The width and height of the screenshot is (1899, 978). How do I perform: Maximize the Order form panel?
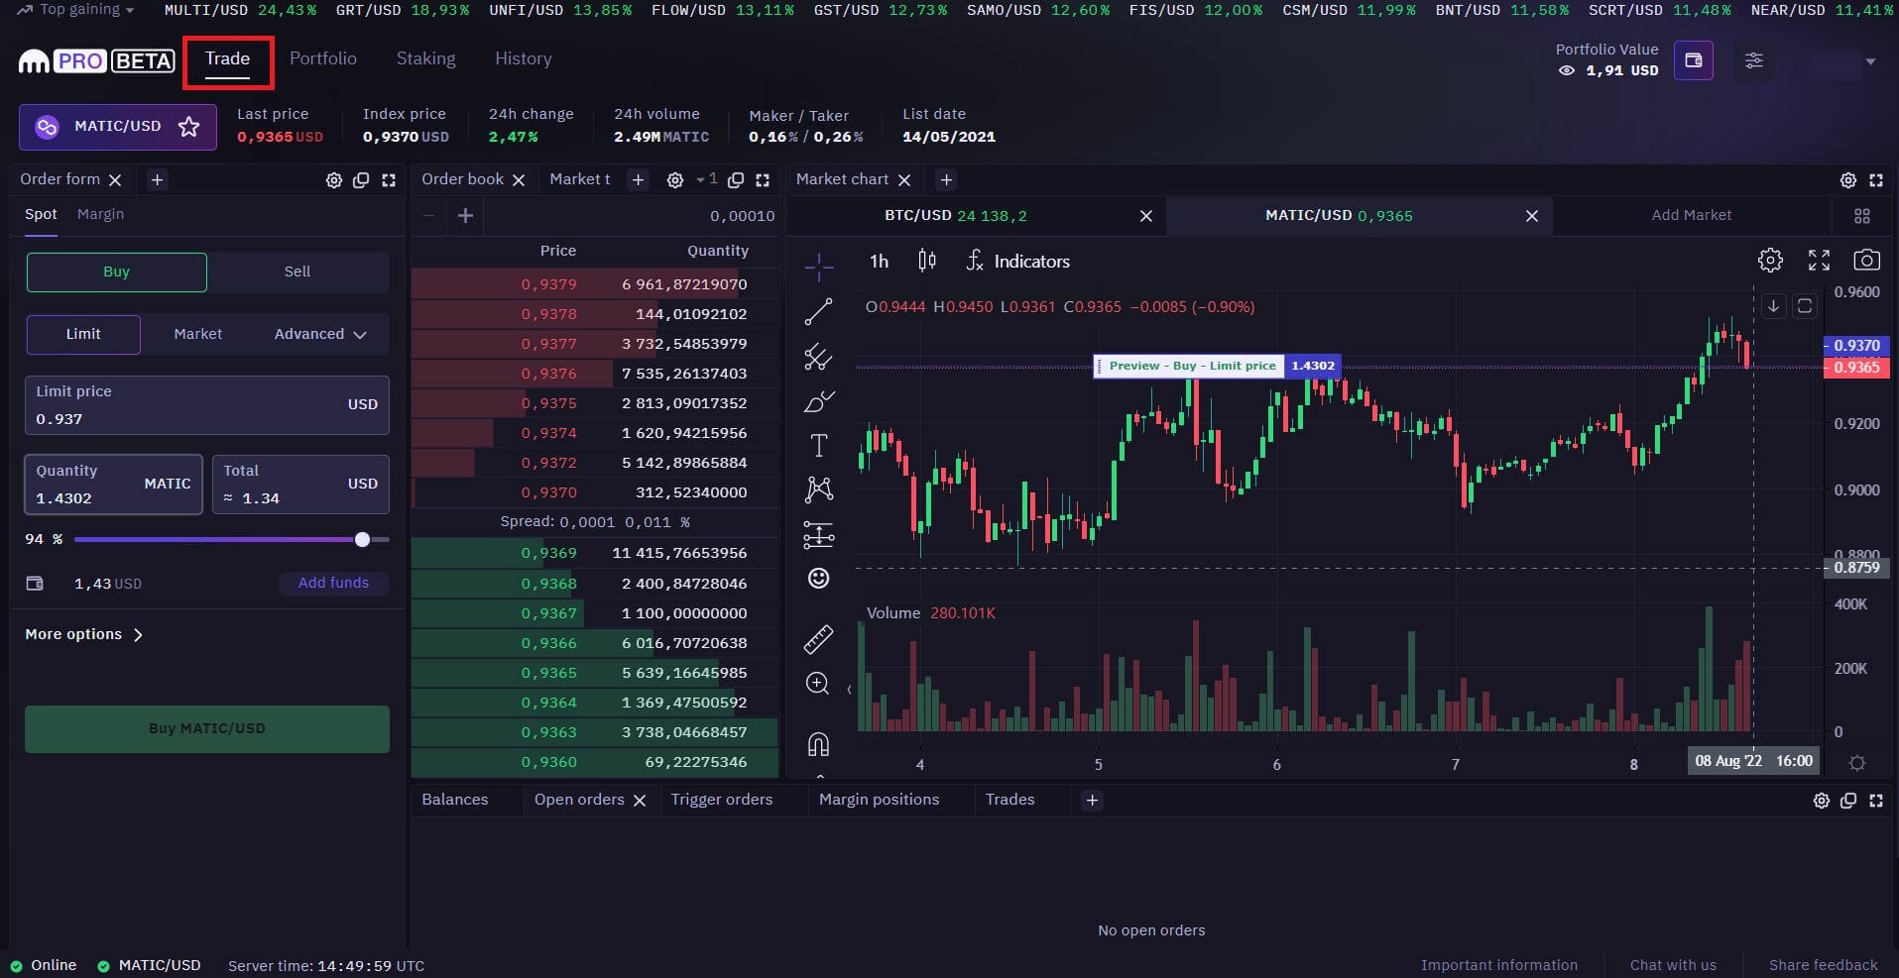pos(389,180)
